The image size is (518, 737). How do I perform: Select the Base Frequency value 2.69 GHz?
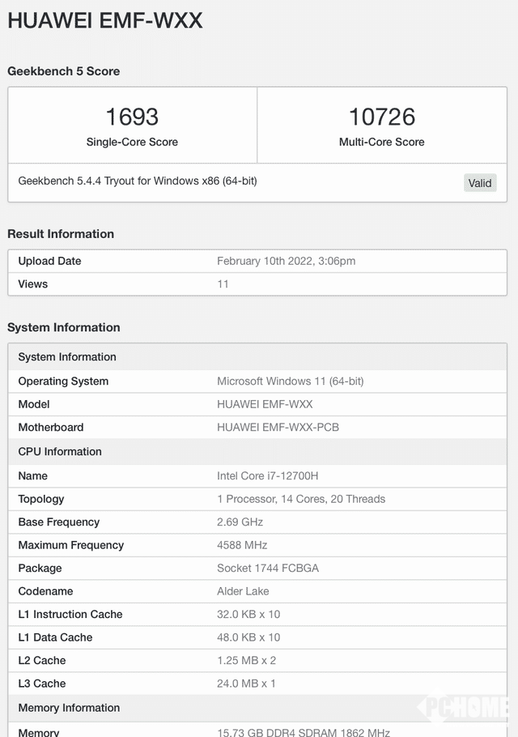(x=240, y=522)
